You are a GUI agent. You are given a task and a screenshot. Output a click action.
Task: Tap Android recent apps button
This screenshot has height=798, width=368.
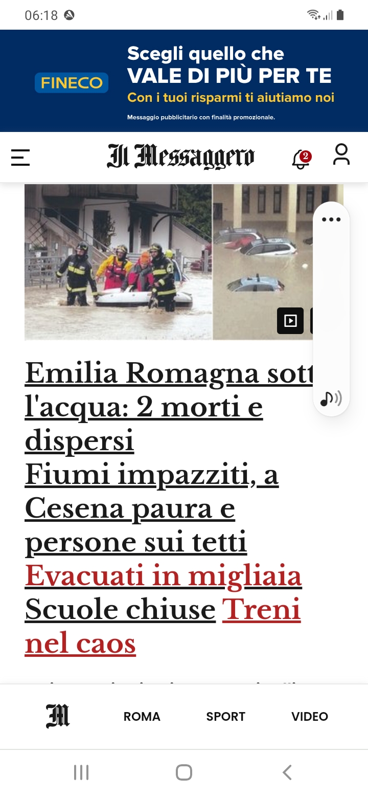81,772
